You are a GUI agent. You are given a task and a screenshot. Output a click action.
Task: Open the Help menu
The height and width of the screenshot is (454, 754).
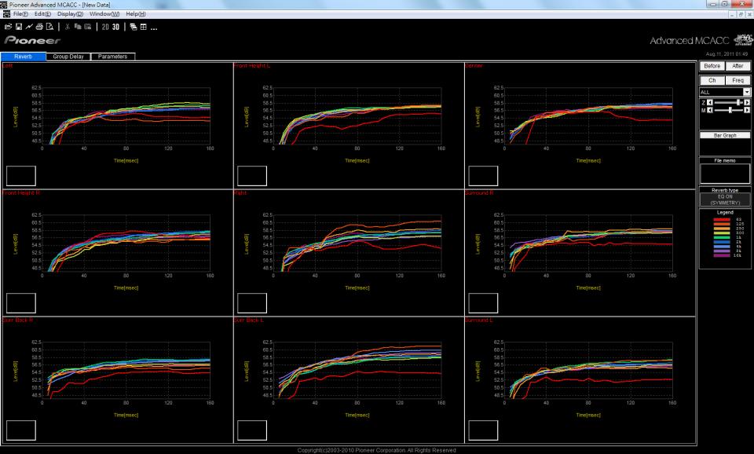pyautogui.click(x=136, y=14)
